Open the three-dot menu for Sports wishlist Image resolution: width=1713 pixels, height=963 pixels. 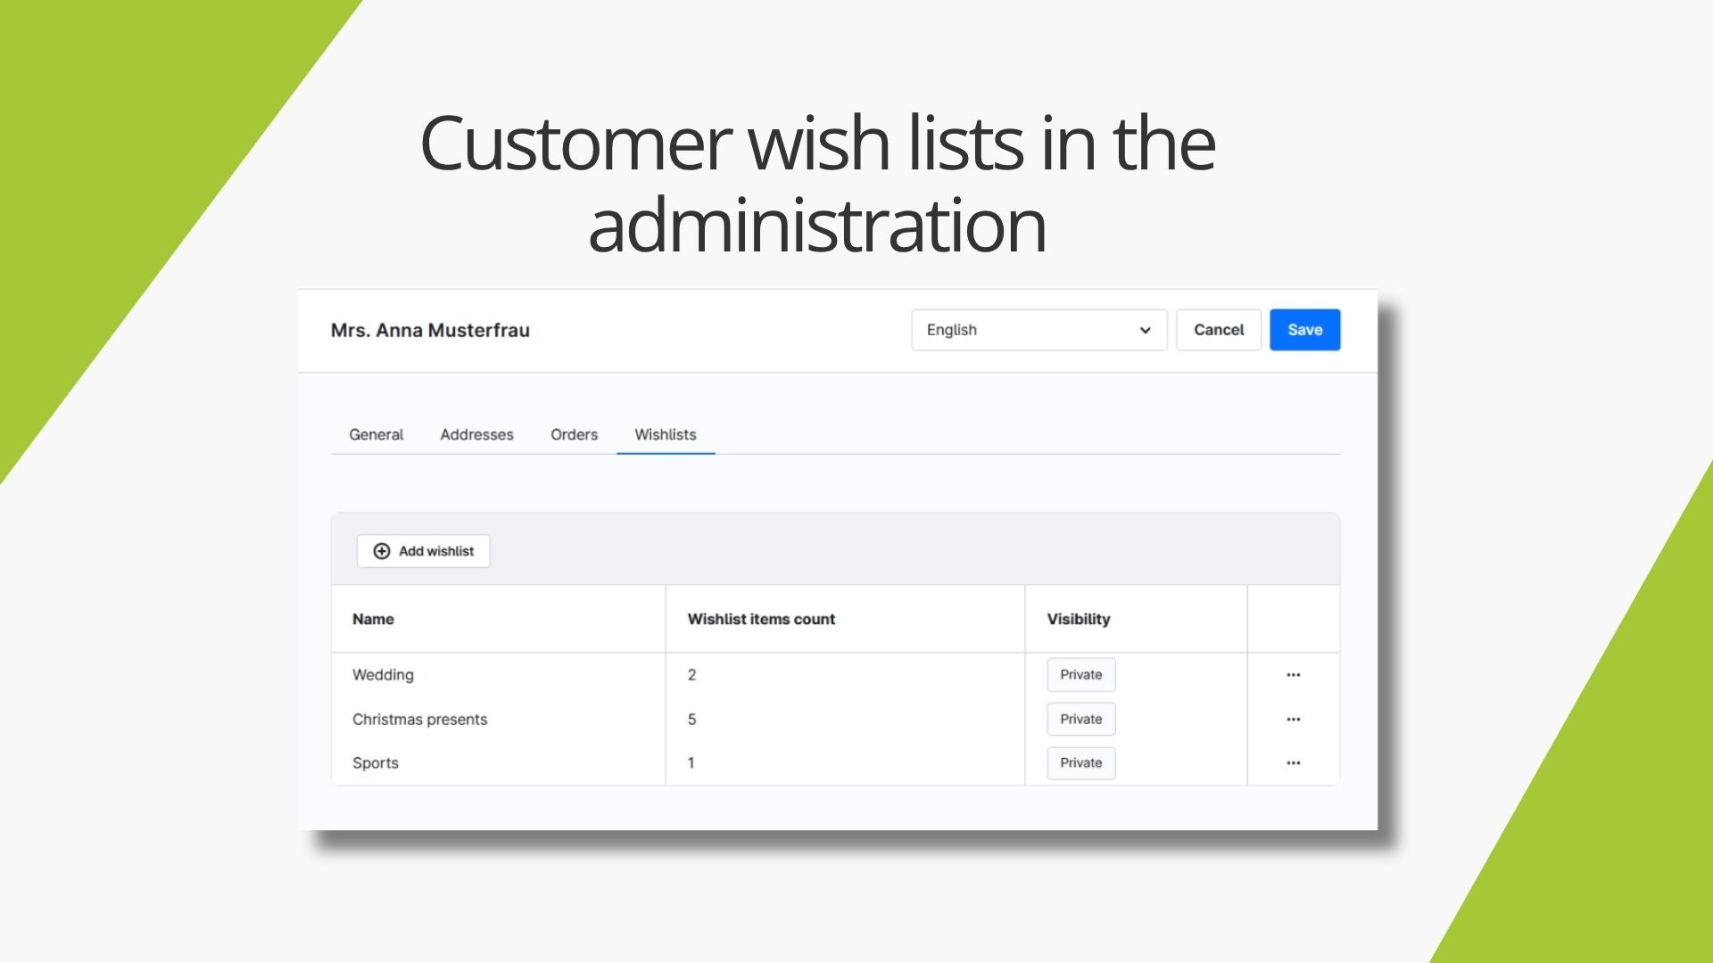(x=1293, y=763)
